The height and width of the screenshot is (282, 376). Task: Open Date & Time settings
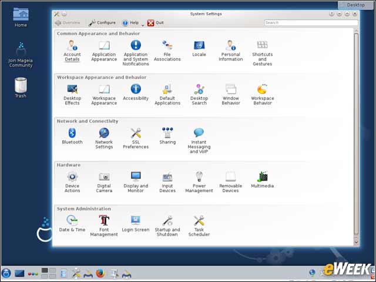(72, 224)
